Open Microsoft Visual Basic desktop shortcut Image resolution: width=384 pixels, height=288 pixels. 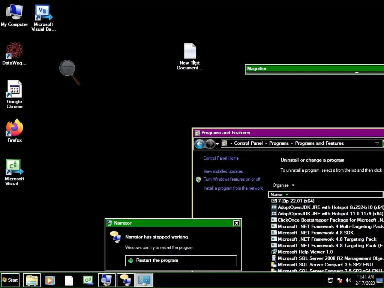point(43,18)
